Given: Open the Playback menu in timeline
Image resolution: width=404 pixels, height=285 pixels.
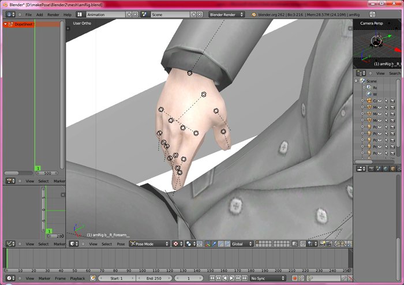Looking at the screenshot, I should pos(77,278).
